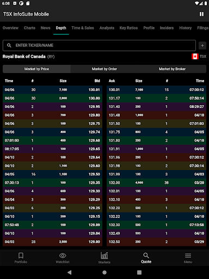The image size is (209, 279).
Task: Tap ask price 131.75
Action: (114, 132)
